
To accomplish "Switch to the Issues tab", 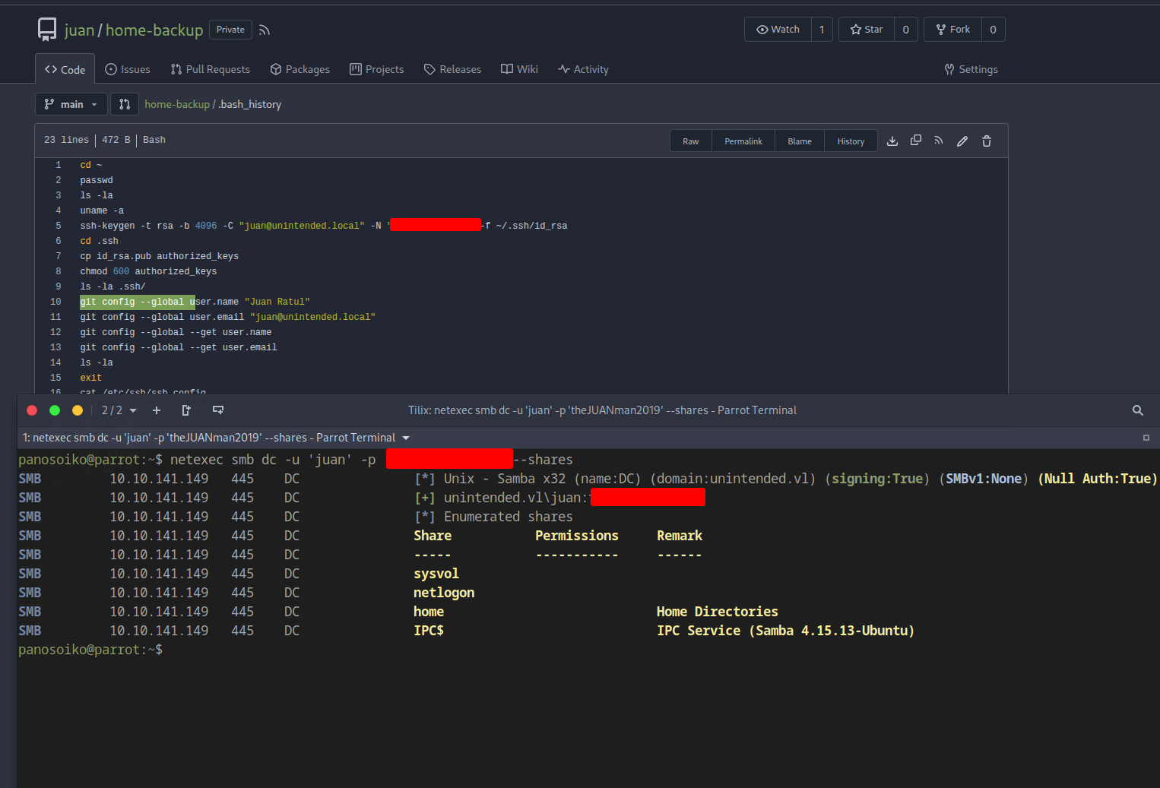I will pos(127,69).
